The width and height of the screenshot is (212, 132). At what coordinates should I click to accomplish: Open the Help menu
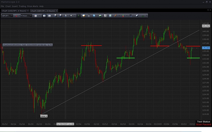coord(41,6)
